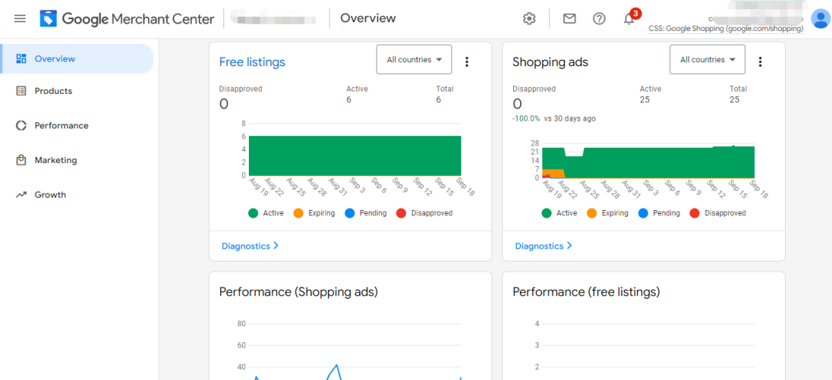Open Shopping ads three-dot menu
The image size is (832, 380).
(760, 62)
